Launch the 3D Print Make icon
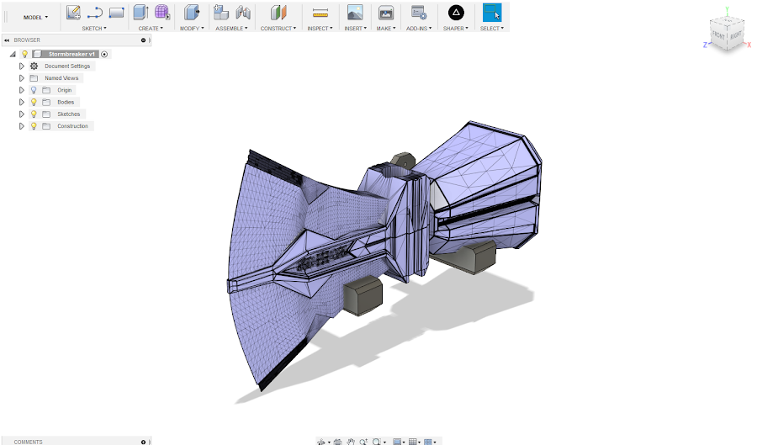757x445 pixels. point(386,13)
